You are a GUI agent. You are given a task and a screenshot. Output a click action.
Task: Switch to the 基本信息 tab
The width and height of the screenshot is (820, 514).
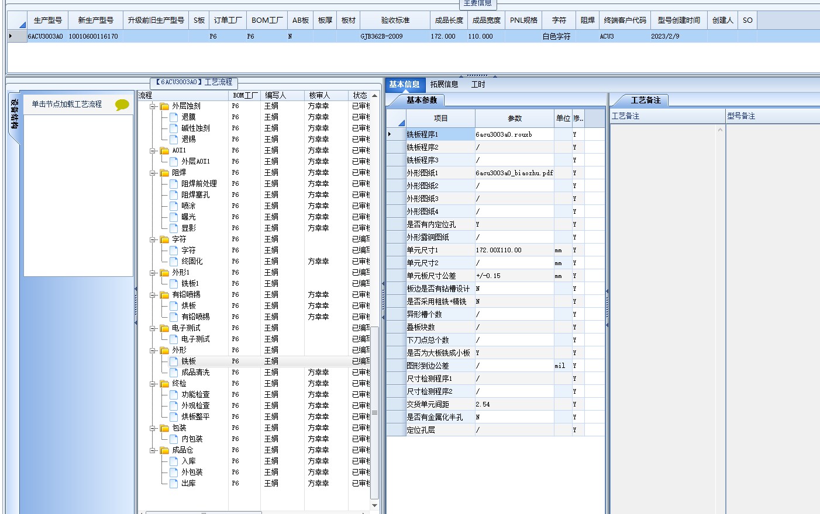404,84
